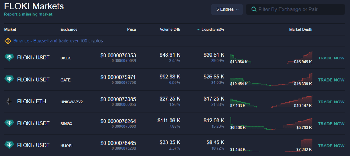
Task: Click liquidity value $26.85 K
Action: coord(214,77)
